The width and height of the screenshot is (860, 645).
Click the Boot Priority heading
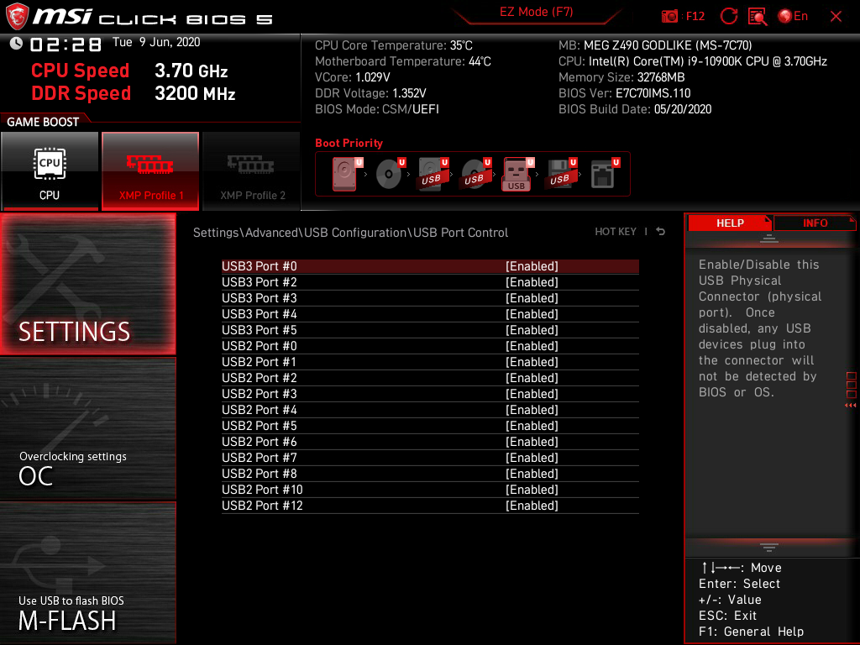click(x=349, y=143)
